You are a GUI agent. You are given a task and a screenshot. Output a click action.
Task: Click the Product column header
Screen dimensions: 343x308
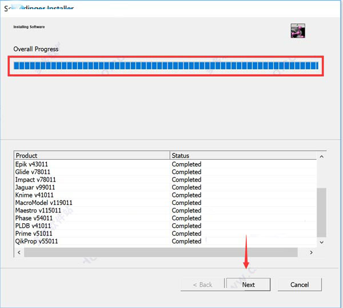pyautogui.click(x=92, y=156)
